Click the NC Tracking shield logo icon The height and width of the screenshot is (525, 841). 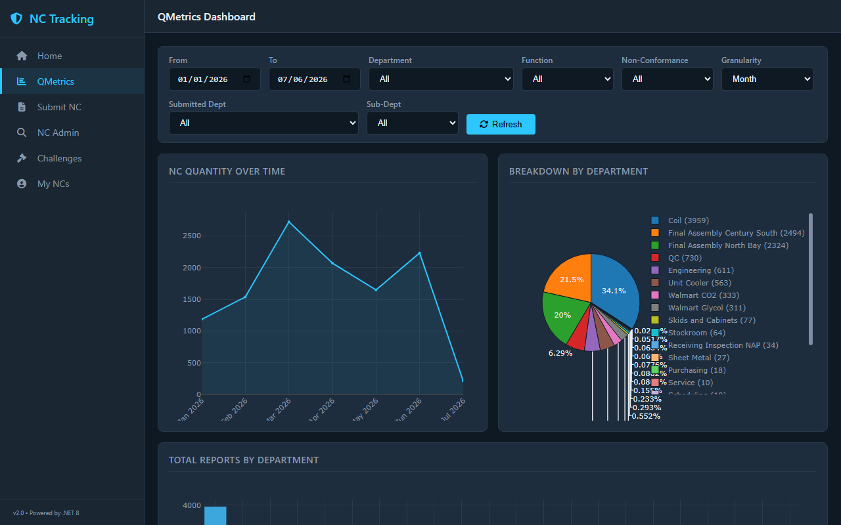click(x=16, y=19)
